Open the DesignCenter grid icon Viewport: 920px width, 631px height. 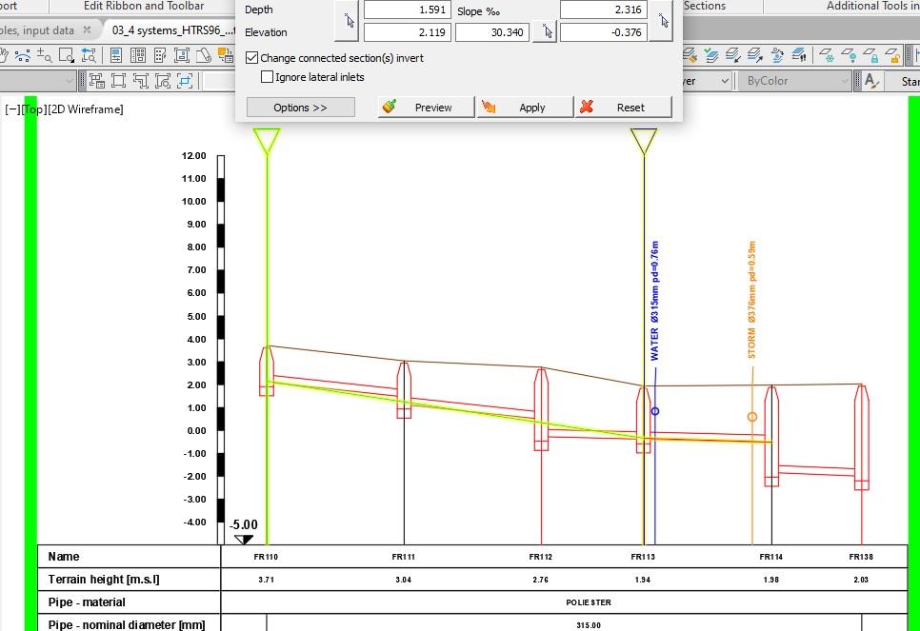138,56
